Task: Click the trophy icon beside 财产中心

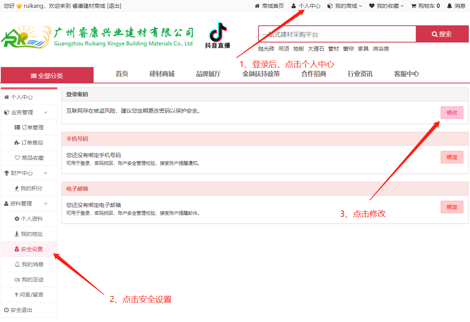Action: pyautogui.click(x=7, y=173)
